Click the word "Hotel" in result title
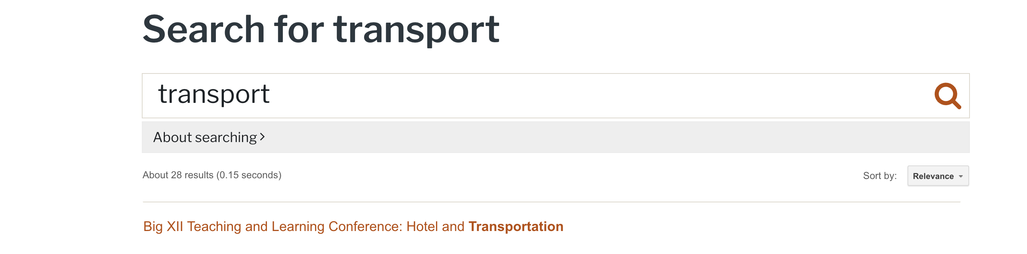 [422, 226]
